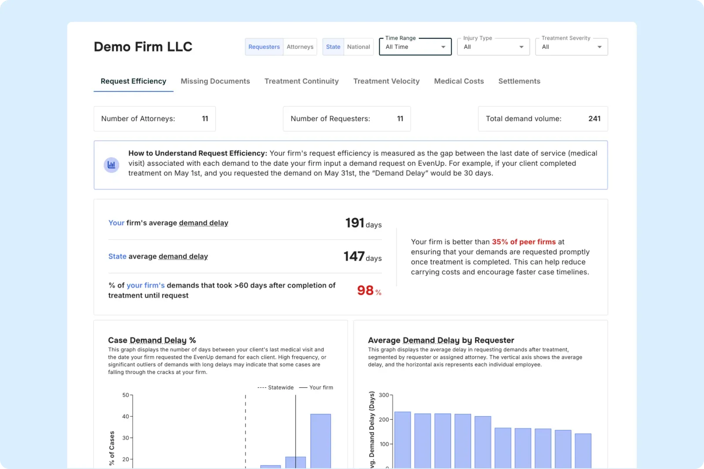
Task: Switch to the Missing Documents tab
Action: click(x=215, y=81)
